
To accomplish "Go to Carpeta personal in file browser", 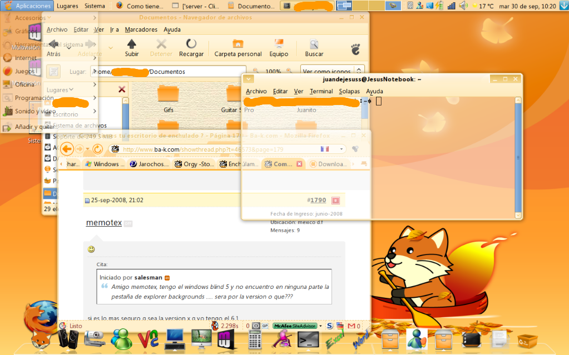I will [238, 48].
